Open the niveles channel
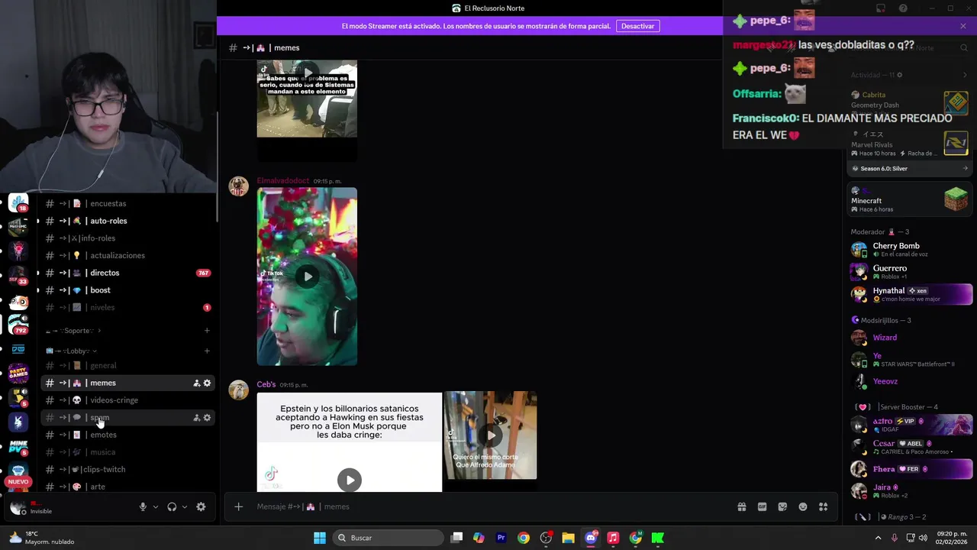Screen dimensions: 977x550 coord(126,308)
